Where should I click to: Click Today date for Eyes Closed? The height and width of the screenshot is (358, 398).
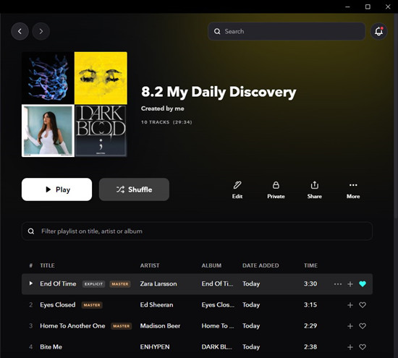pos(251,304)
